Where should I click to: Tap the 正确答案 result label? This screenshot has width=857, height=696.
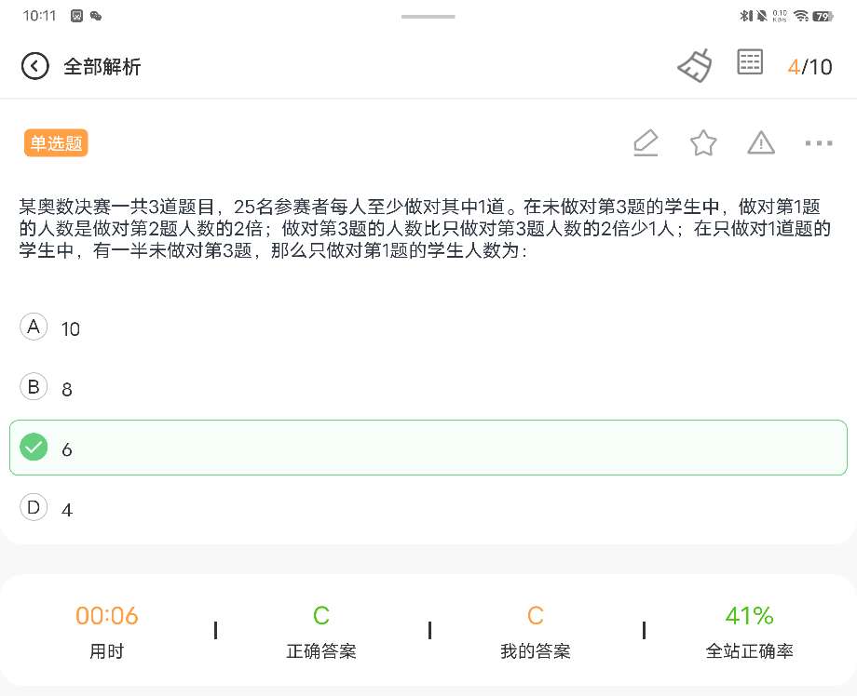point(320,650)
